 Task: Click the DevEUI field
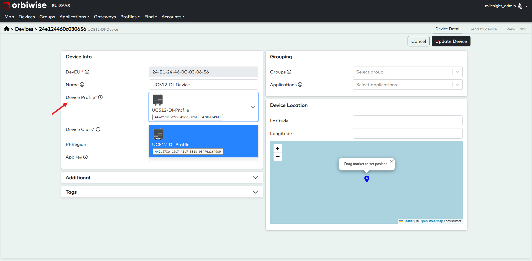[x=203, y=72]
